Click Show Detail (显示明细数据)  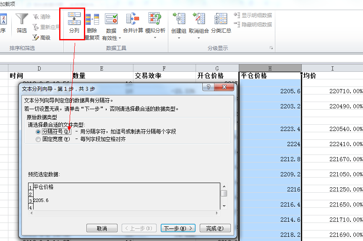[253, 15]
